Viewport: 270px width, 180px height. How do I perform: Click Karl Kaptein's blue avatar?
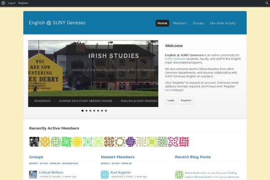[105, 175]
